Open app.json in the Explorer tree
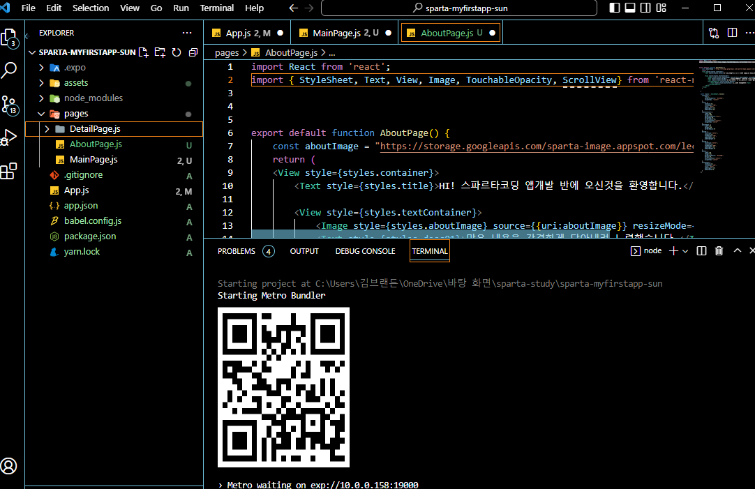The image size is (755, 489). click(114, 206)
